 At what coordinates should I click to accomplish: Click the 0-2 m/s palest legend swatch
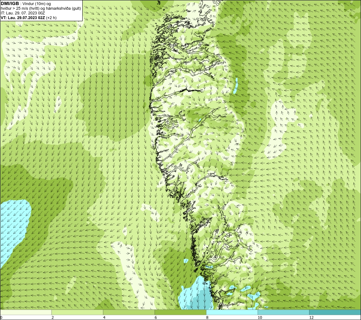coord(26,312)
